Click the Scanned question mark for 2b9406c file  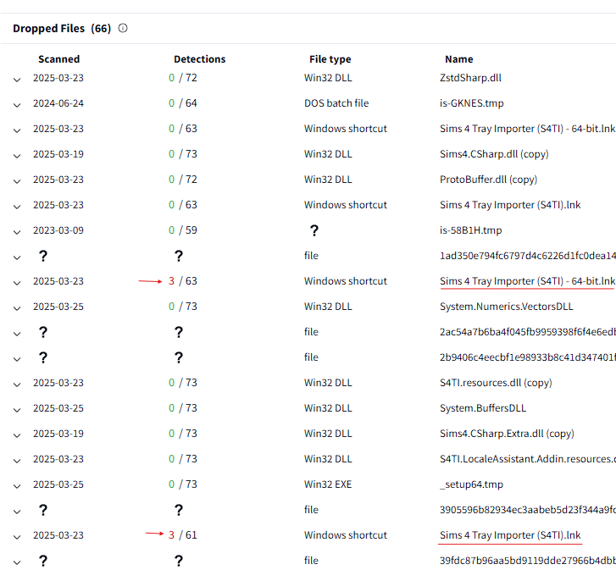tap(43, 357)
